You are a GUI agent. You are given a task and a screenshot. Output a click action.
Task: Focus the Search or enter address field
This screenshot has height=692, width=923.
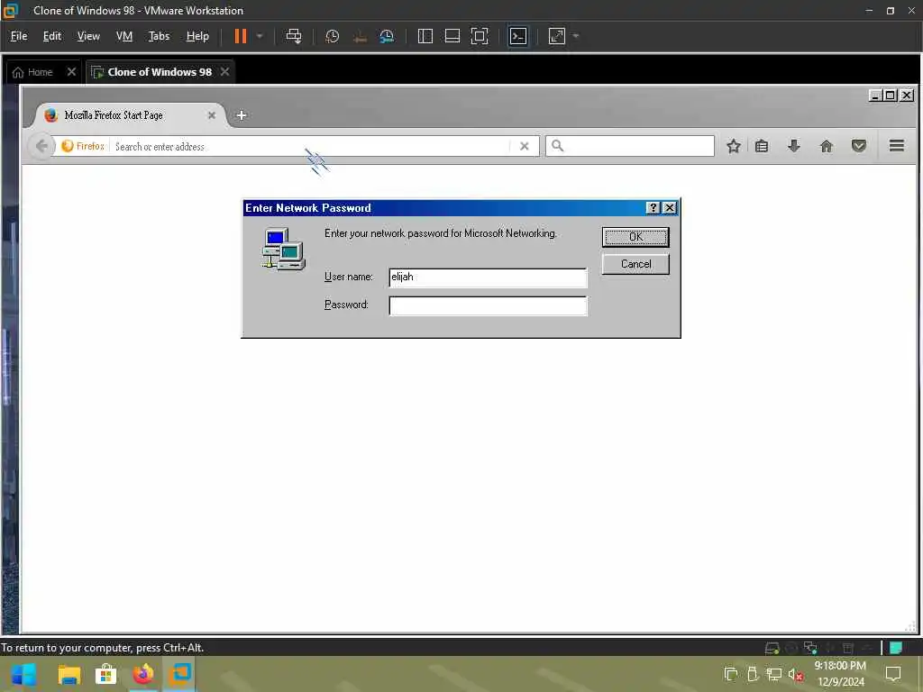coord(311,147)
